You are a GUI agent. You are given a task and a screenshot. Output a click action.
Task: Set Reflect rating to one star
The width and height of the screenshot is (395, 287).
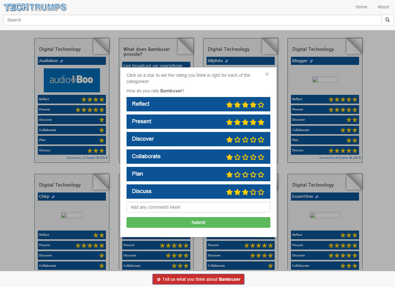coord(229,105)
